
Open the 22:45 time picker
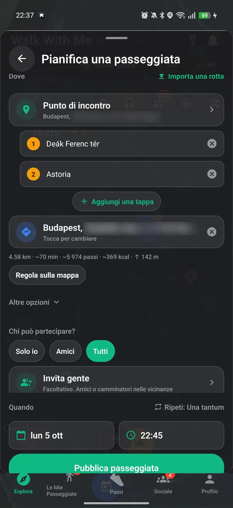tap(171, 435)
